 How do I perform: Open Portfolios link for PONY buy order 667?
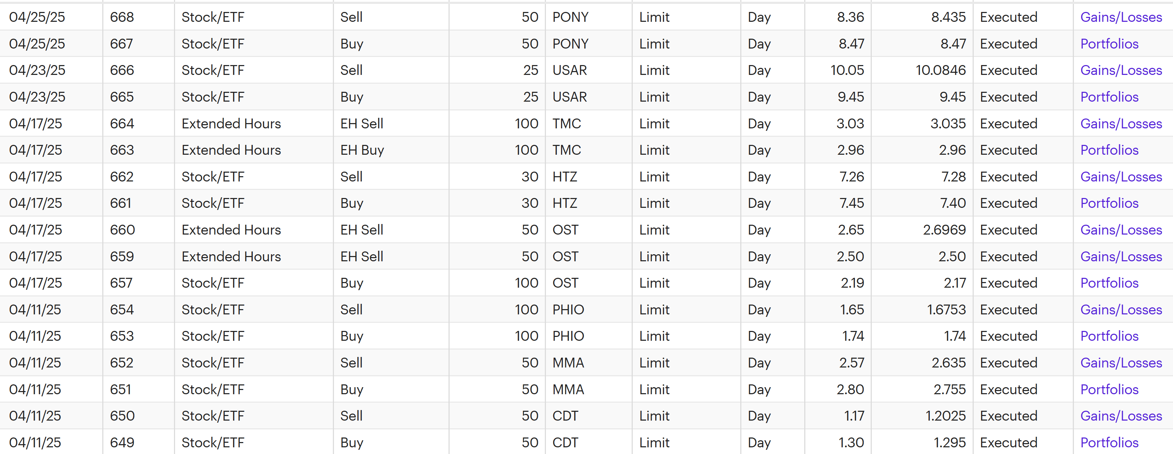1109,44
